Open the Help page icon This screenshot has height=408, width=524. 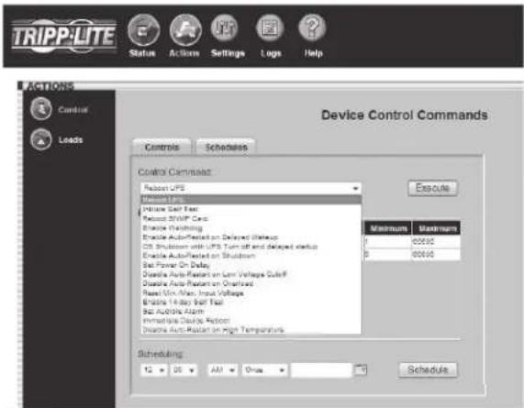point(312,28)
